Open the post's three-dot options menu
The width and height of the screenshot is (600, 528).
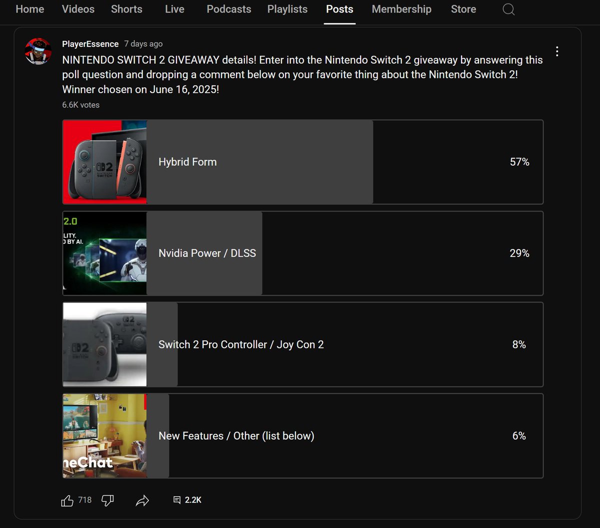[x=557, y=51]
